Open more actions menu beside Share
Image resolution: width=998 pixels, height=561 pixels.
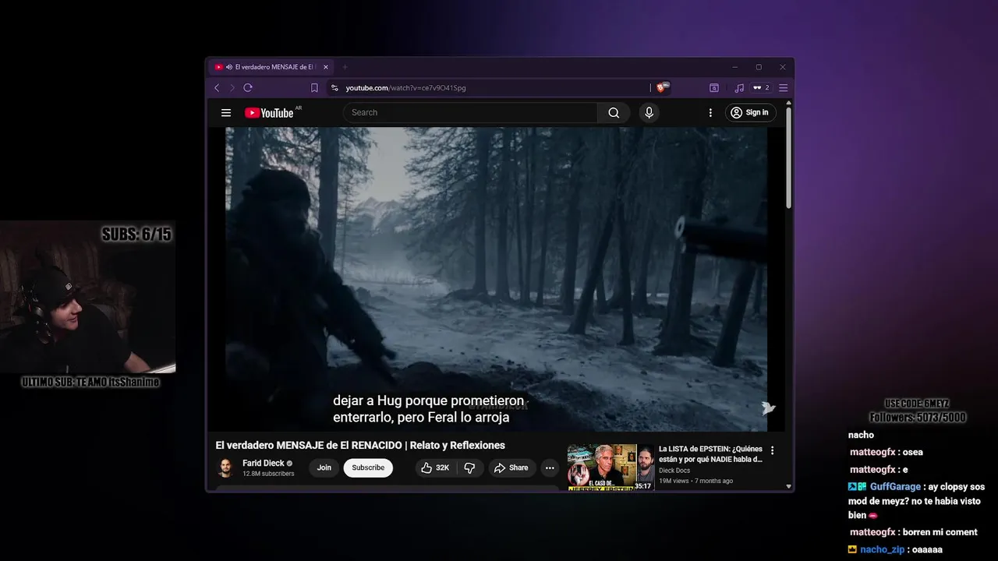550,467
